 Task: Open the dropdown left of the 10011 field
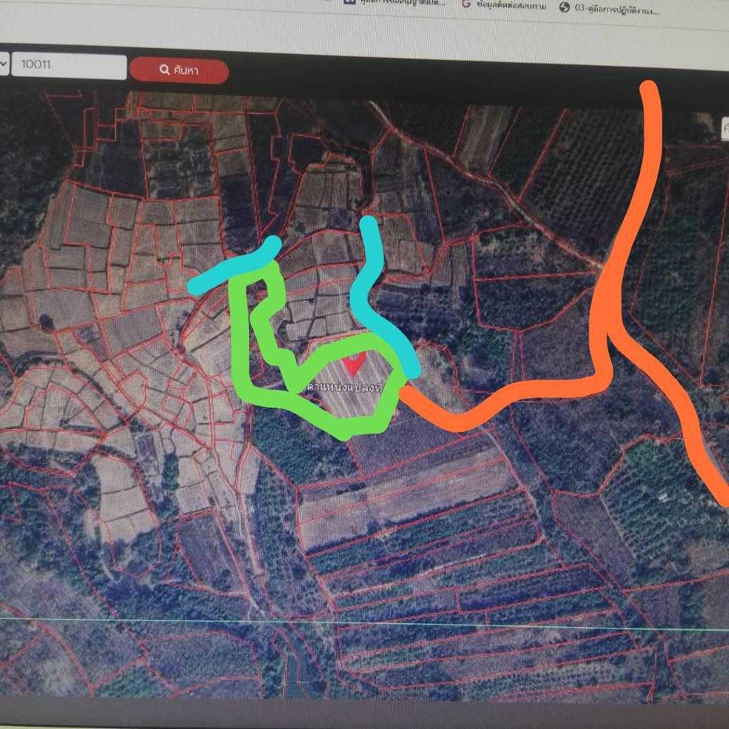pyautogui.click(x=3, y=63)
